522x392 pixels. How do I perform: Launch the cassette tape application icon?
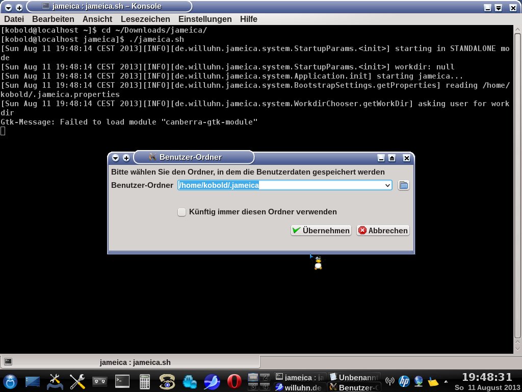[99, 381]
